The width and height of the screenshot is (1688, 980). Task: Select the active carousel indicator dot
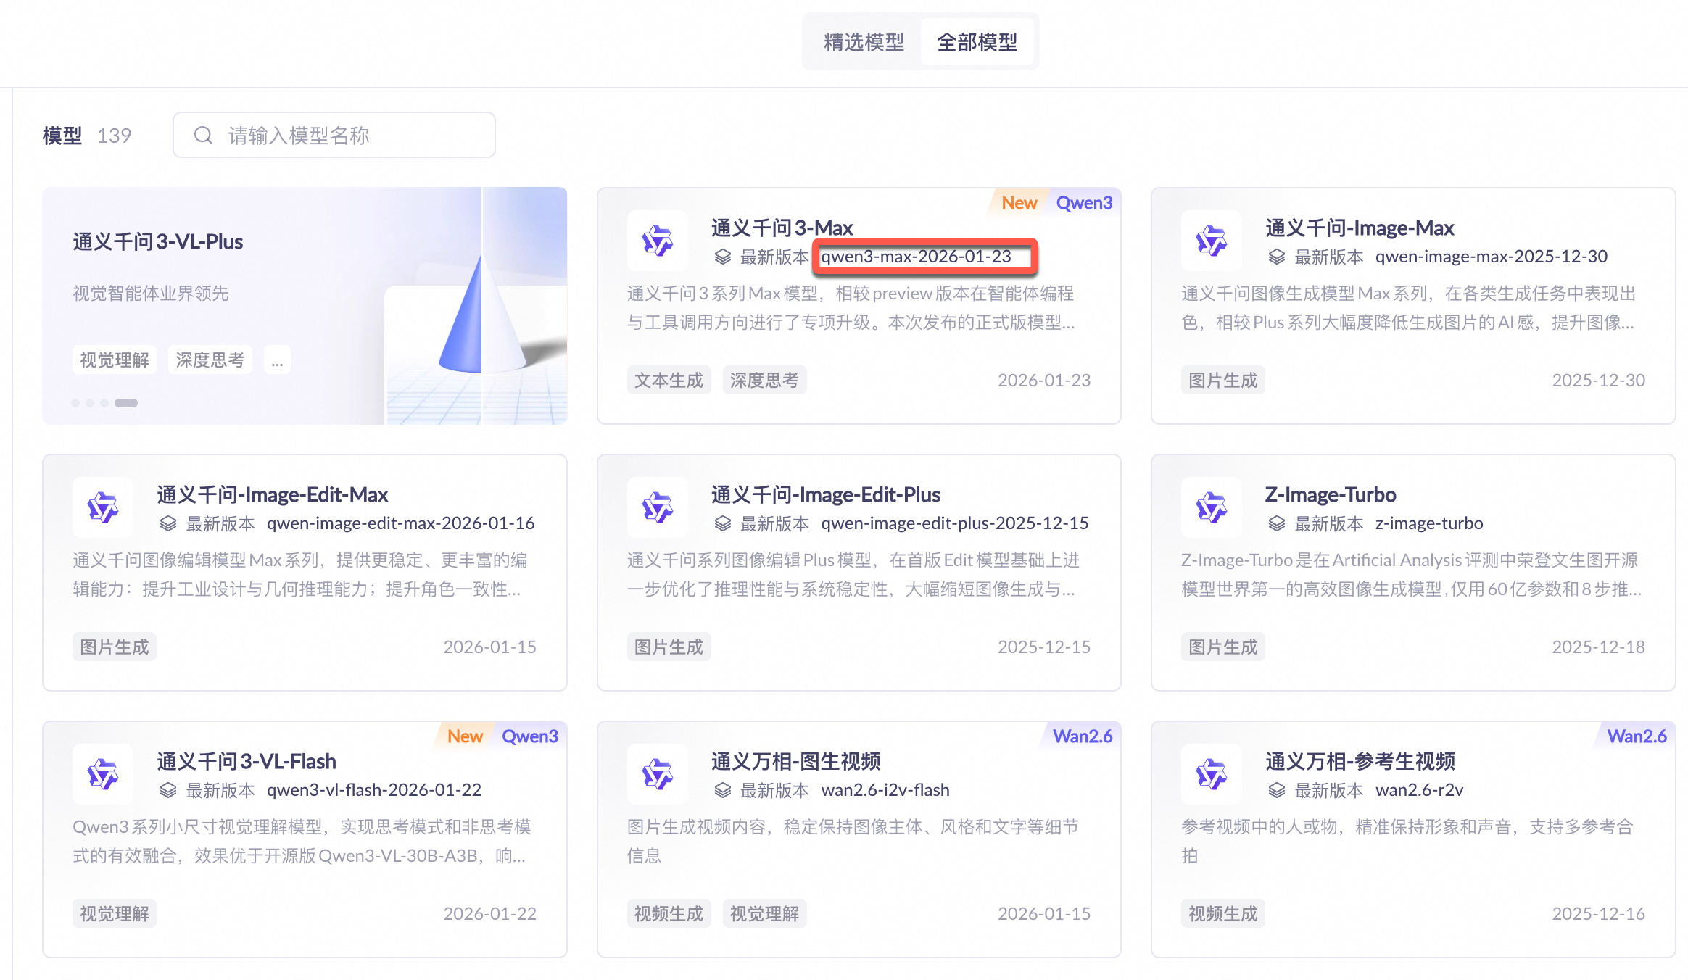coord(126,403)
